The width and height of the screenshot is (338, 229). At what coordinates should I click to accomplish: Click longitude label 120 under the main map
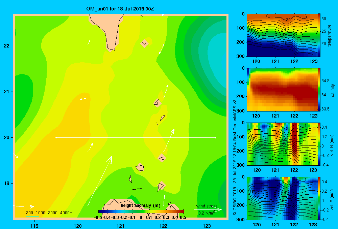[78, 226]
